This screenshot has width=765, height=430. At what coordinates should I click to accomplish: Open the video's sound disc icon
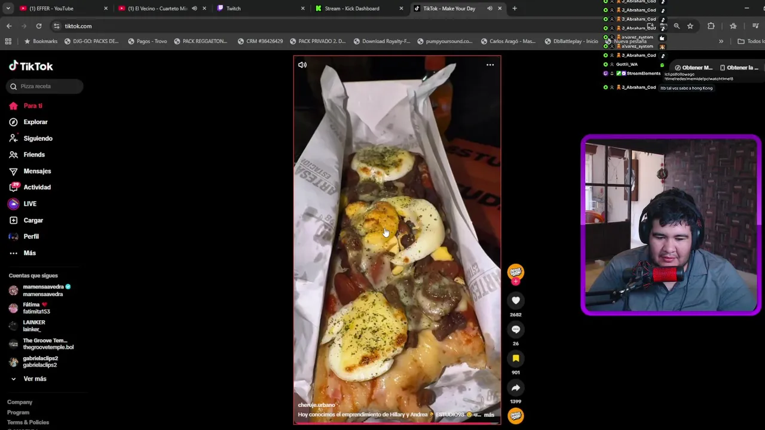coord(516,416)
